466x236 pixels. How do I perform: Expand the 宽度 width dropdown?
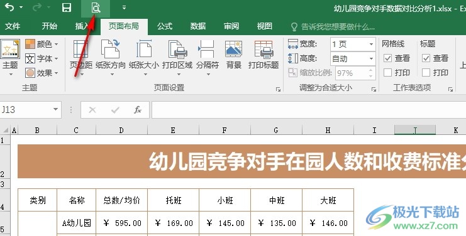pyautogui.click(x=371, y=45)
